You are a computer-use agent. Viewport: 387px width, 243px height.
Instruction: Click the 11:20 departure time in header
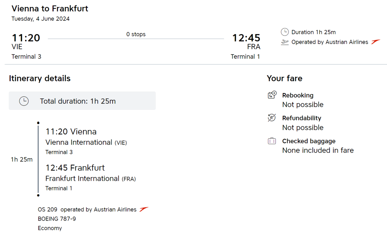tap(26, 38)
